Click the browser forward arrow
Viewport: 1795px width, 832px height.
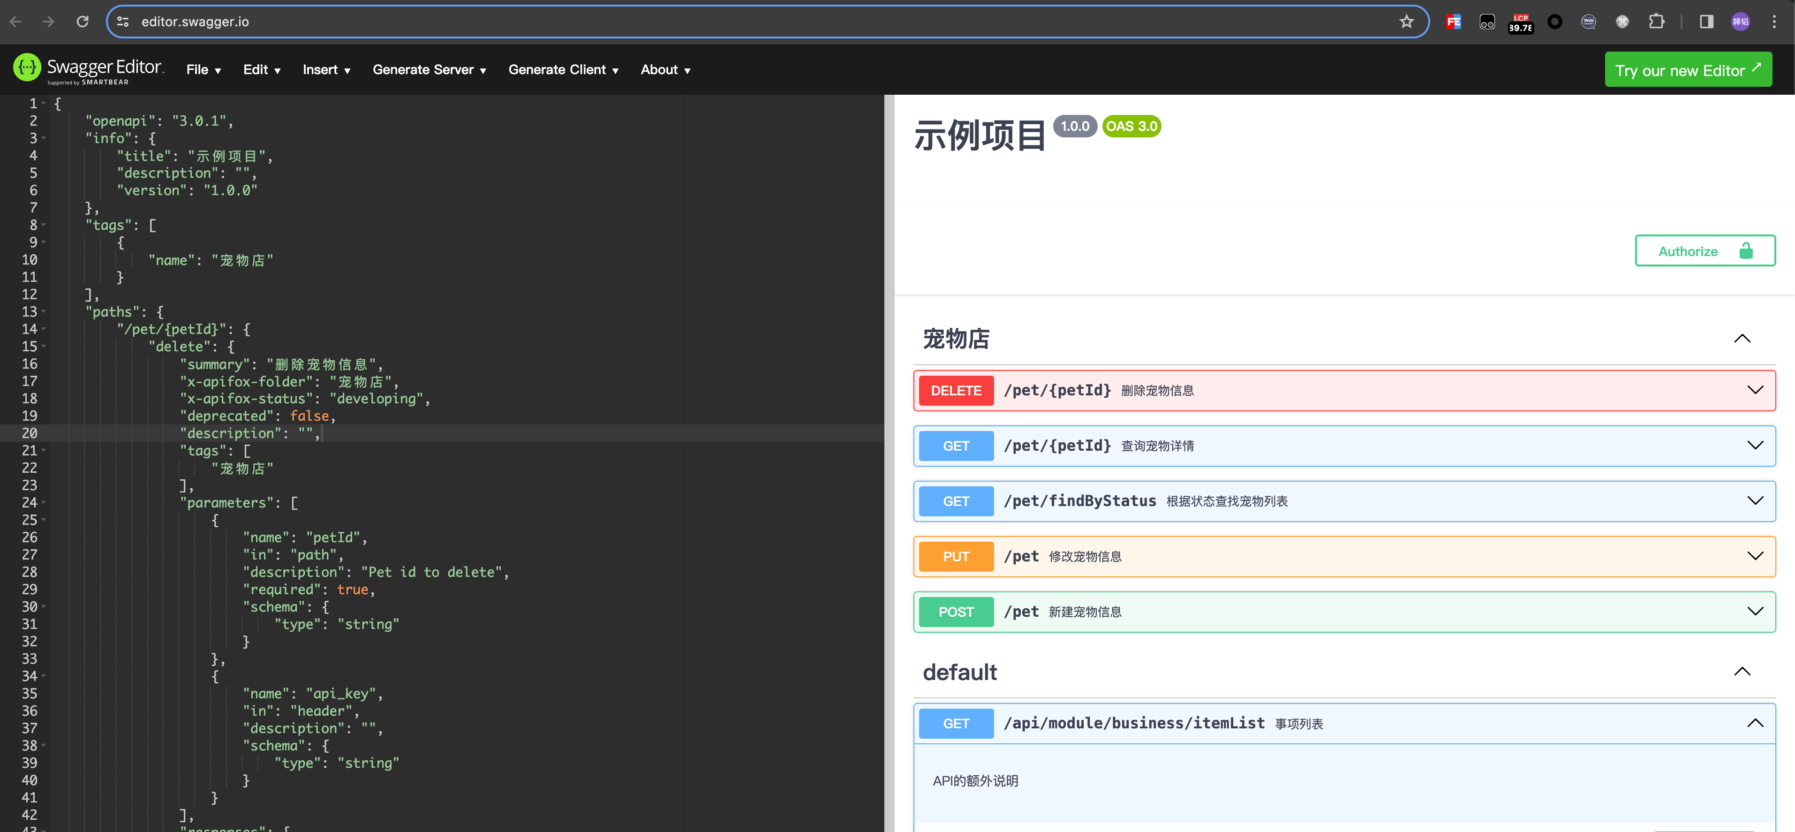pos(49,22)
